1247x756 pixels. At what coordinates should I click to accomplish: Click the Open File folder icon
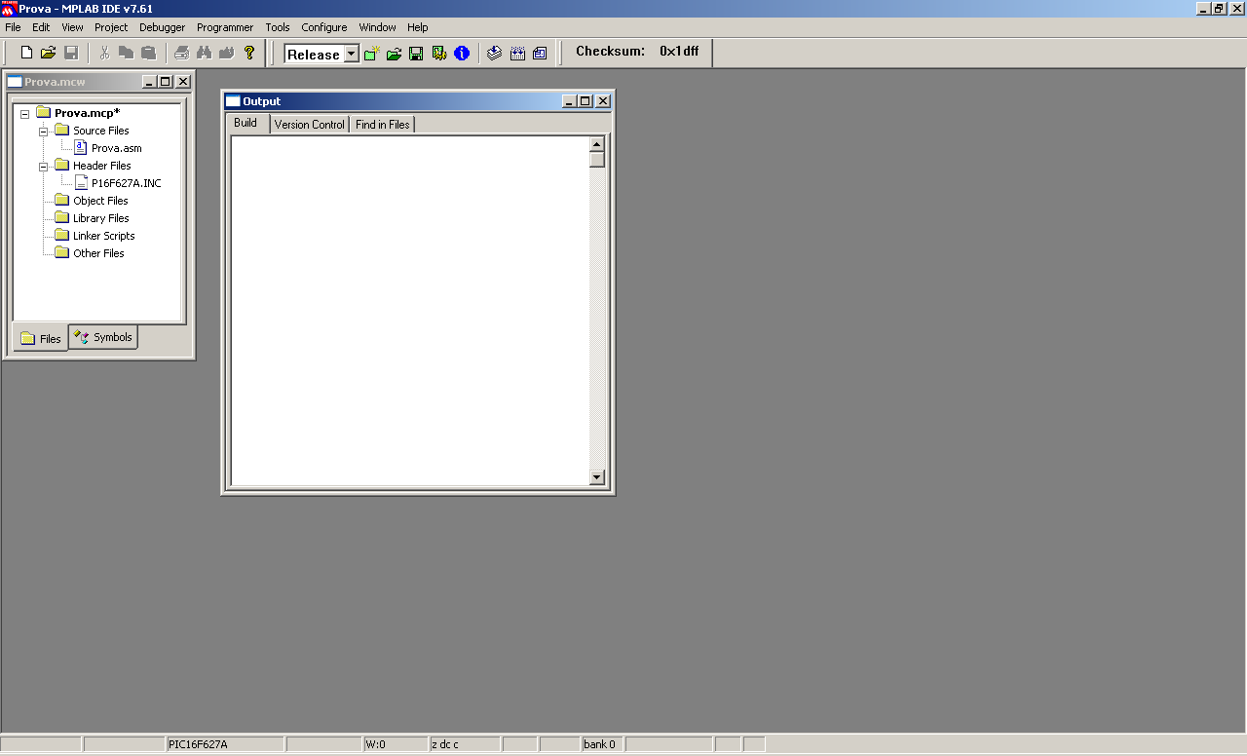[x=48, y=53]
